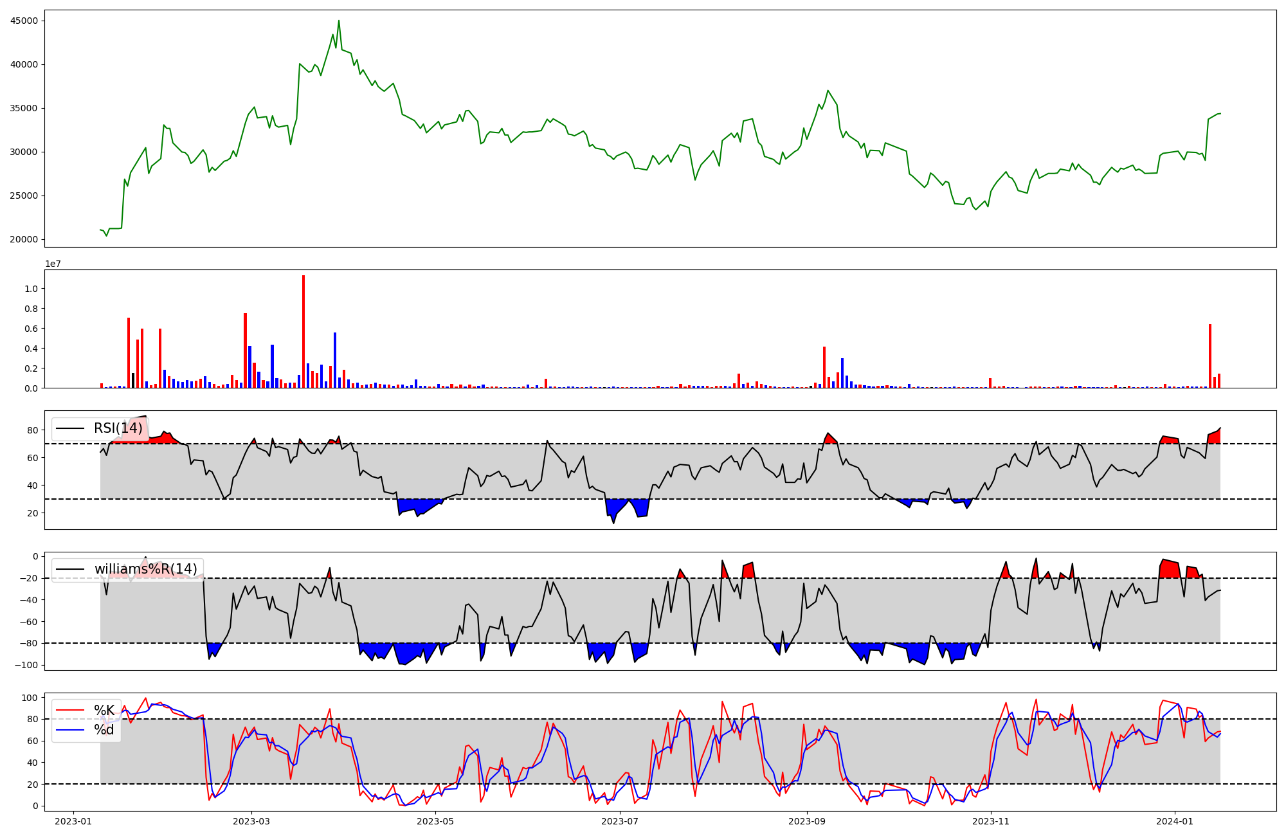Click the 2023-07 date axis label

620,821
